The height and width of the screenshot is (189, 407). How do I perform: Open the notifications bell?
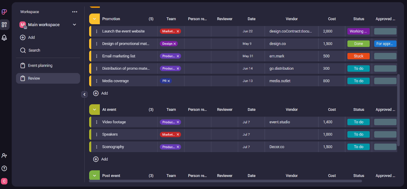click(4, 38)
